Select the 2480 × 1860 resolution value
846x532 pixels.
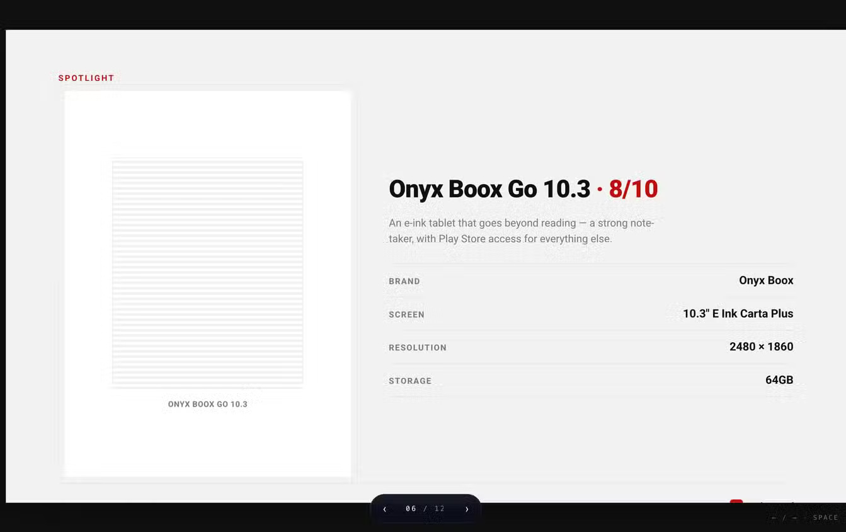click(x=762, y=347)
